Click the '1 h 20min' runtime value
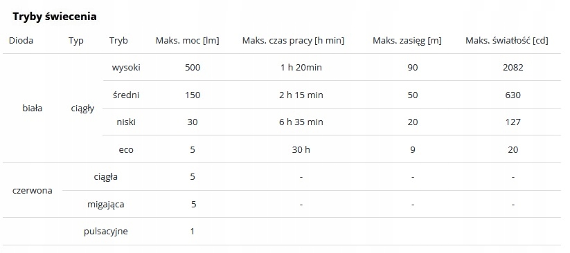 pos(301,68)
